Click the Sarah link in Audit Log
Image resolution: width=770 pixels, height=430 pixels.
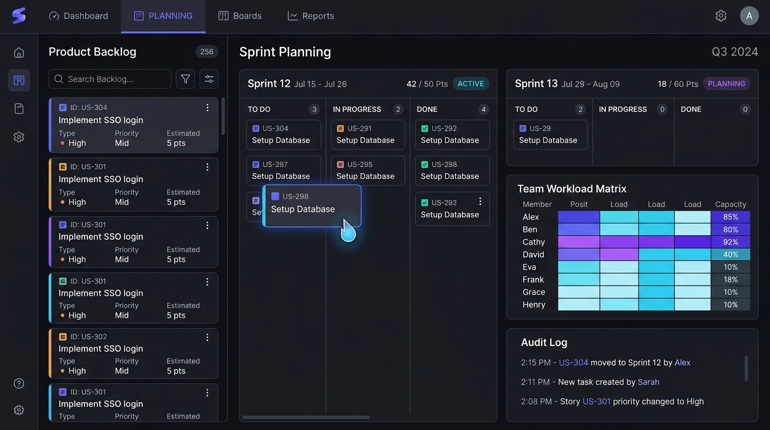[x=649, y=382]
